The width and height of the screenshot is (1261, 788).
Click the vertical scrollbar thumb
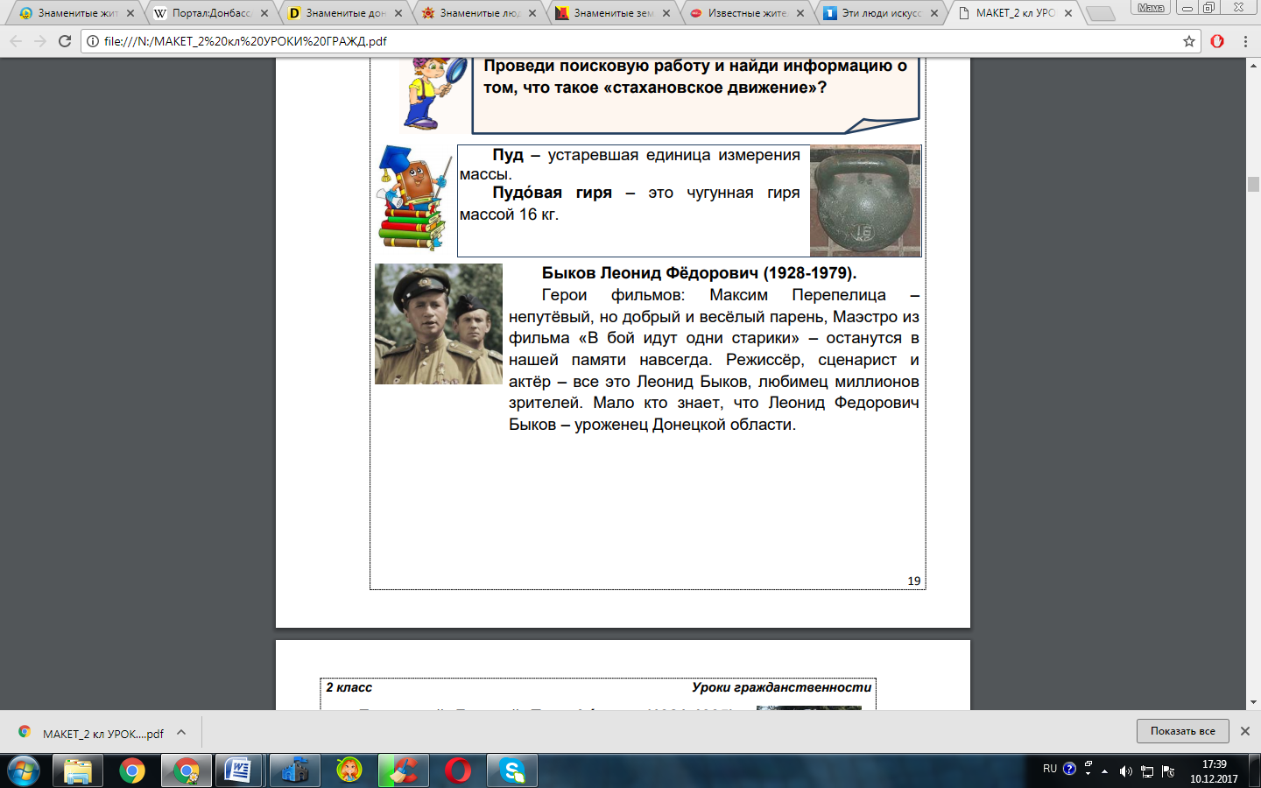coord(1253,184)
